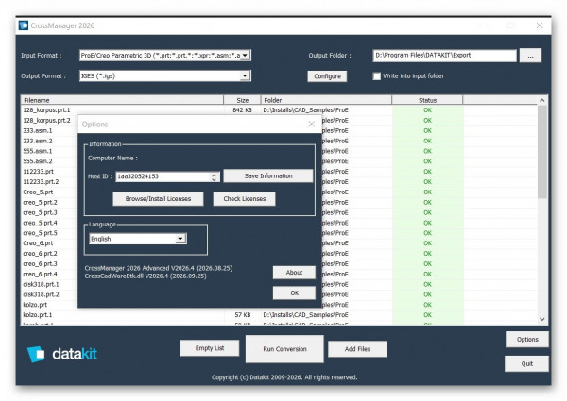The width and height of the screenshot is (567, 401).
Task: Click the Configure button
Action: [327, 76]
